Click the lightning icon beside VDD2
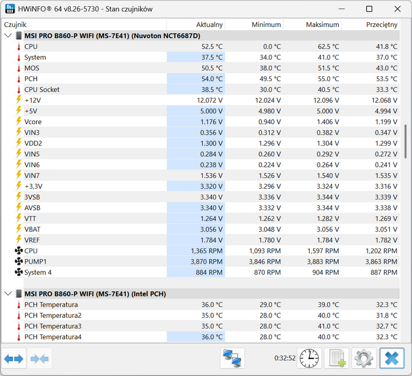 18,143
